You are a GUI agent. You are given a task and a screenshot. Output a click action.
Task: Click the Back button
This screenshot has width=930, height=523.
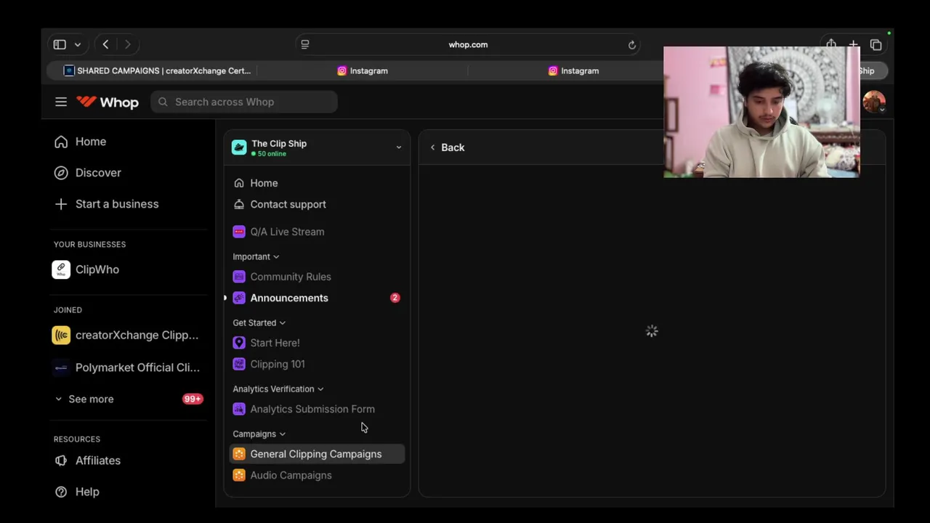point(447,147)
